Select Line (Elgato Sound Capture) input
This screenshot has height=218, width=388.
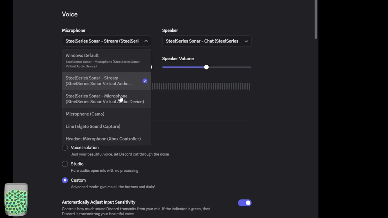(93, 127)
